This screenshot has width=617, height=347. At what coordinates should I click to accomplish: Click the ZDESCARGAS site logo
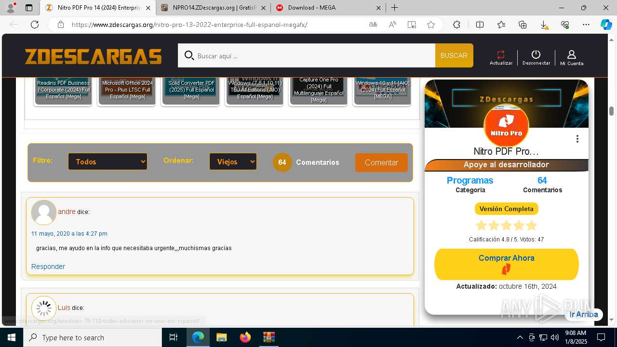pos(94,56)
